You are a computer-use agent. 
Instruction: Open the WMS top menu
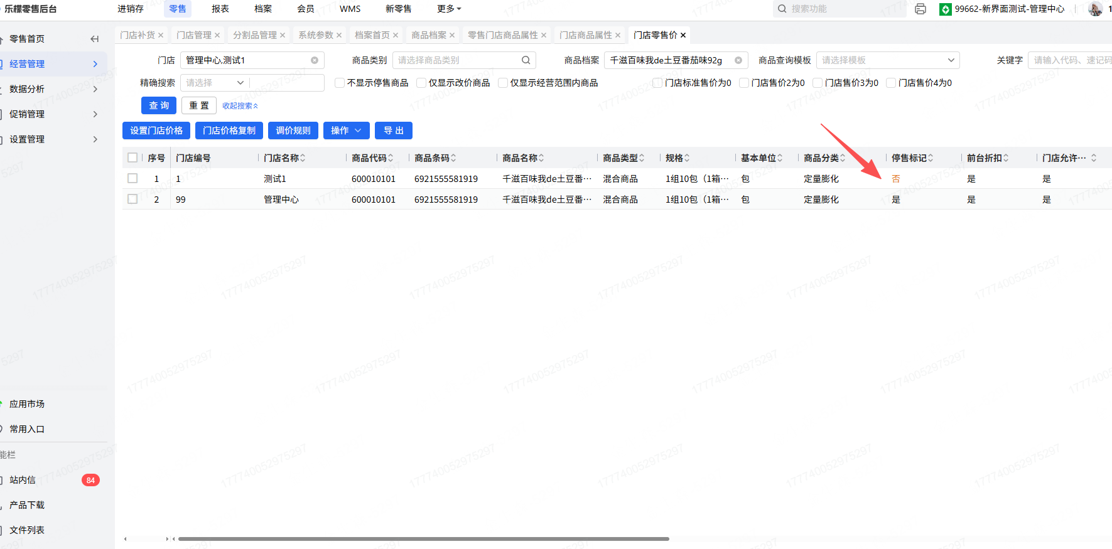350,9
